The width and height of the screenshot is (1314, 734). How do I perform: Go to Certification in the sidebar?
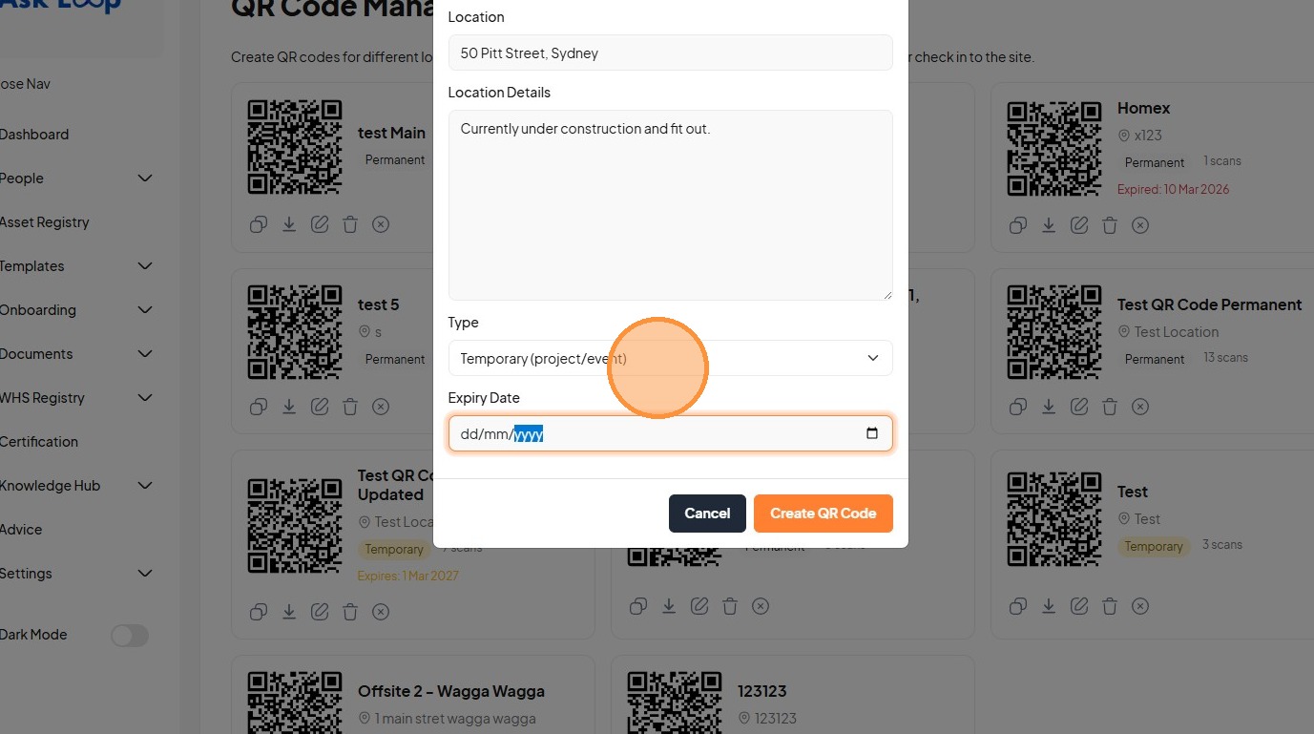[x=39, y=442]
